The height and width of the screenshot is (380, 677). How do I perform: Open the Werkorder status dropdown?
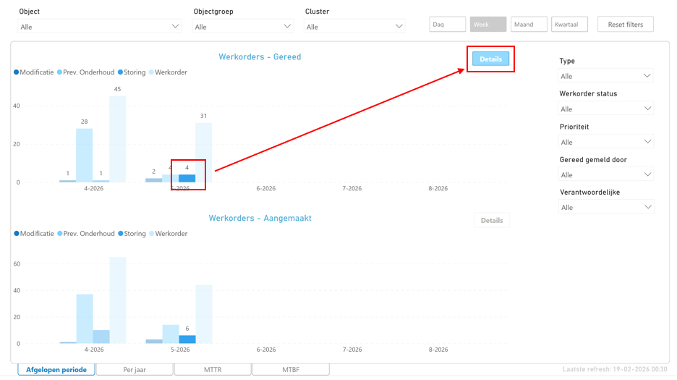606,109
